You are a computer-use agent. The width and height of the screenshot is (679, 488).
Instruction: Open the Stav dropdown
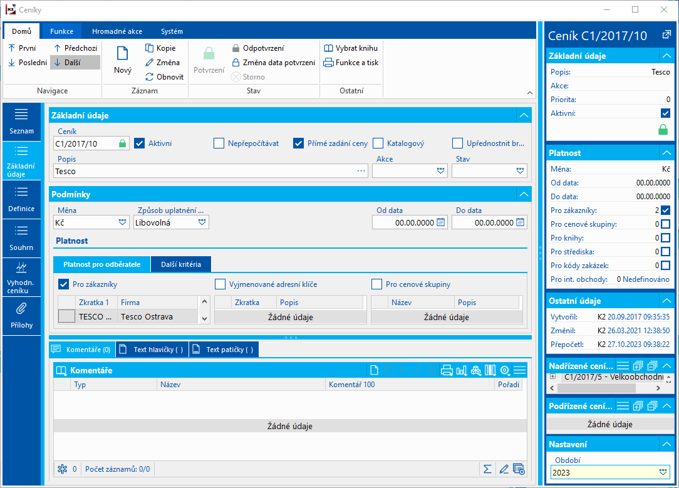coord(521,171)
